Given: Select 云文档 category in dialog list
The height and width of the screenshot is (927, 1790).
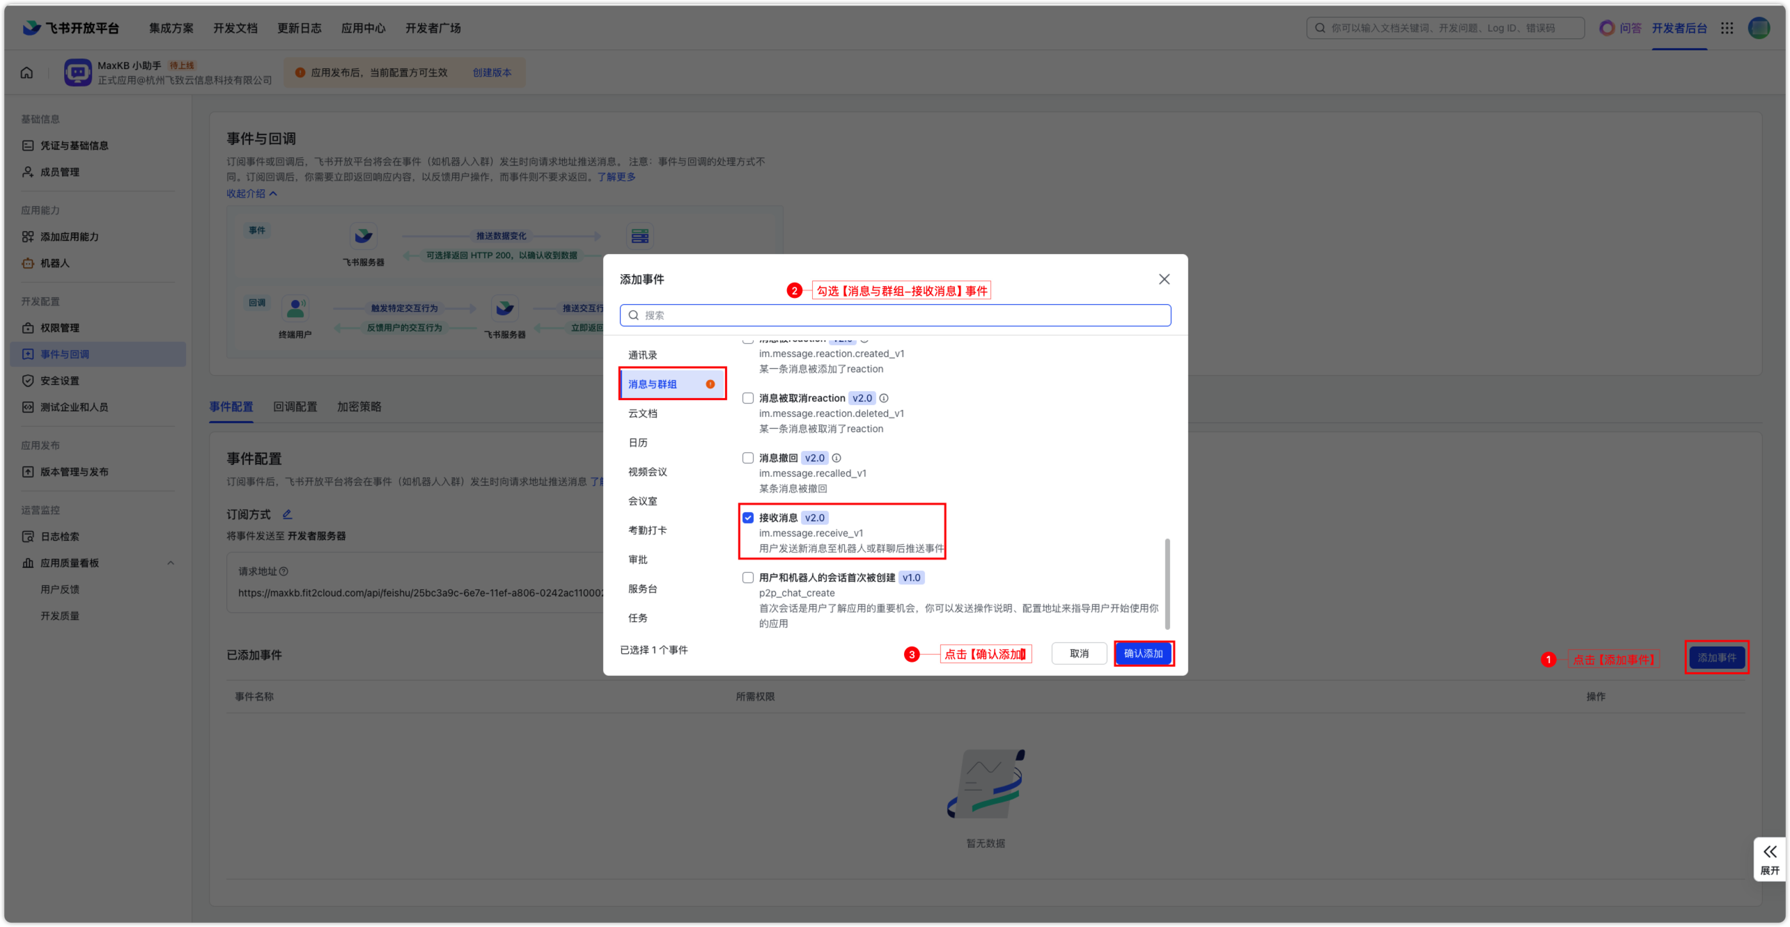Looking at the screenshot, I should click(x=642, y=413).
